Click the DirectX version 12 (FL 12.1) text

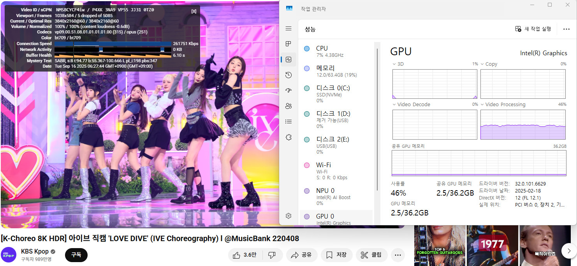pyautogui.click(x=528, y=198)
